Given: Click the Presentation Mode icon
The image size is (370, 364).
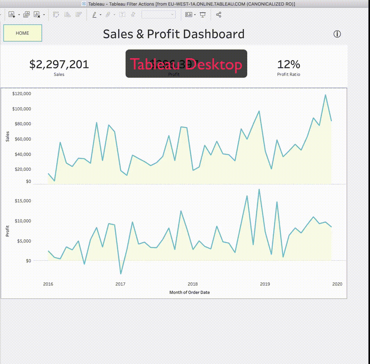Looking at the screenshot, I should click(x=203, y=15).
